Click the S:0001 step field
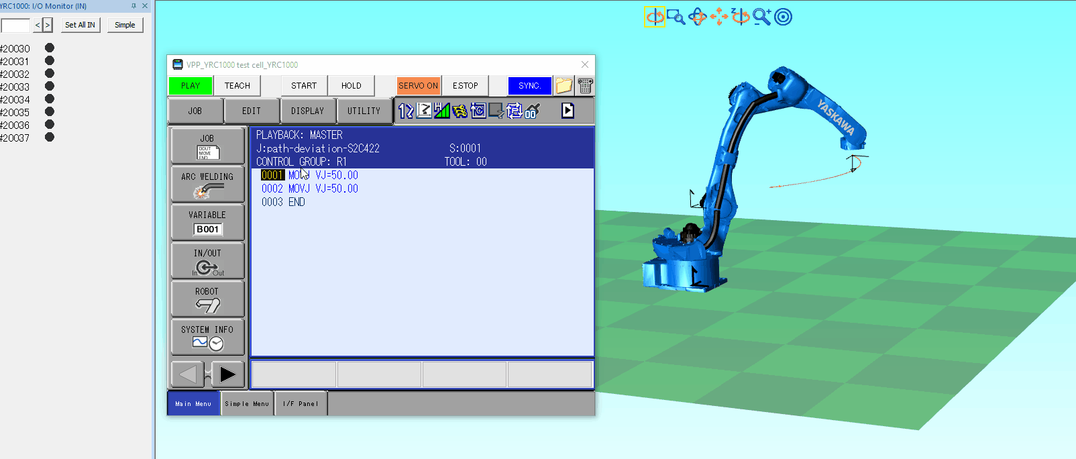 coord(466,148)
